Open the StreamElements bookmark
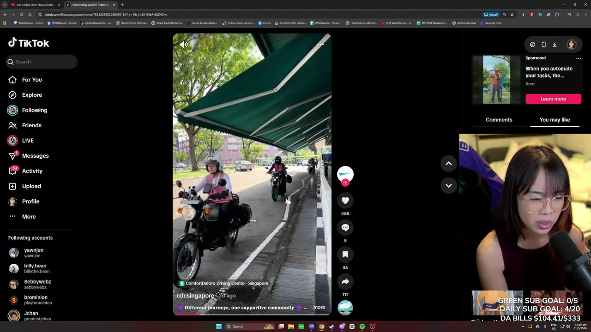Screen dimensions: 591x332 pyautogui.click(x=96, y=23)
